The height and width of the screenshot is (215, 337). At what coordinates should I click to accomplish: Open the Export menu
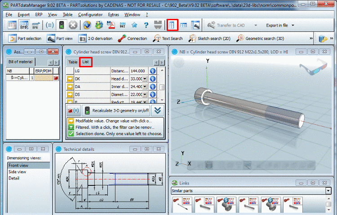[24, 15]
